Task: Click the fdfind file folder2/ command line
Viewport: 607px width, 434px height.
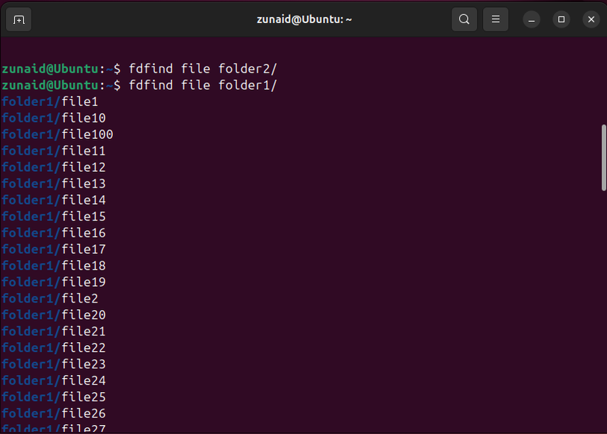Action: [203, 68]
